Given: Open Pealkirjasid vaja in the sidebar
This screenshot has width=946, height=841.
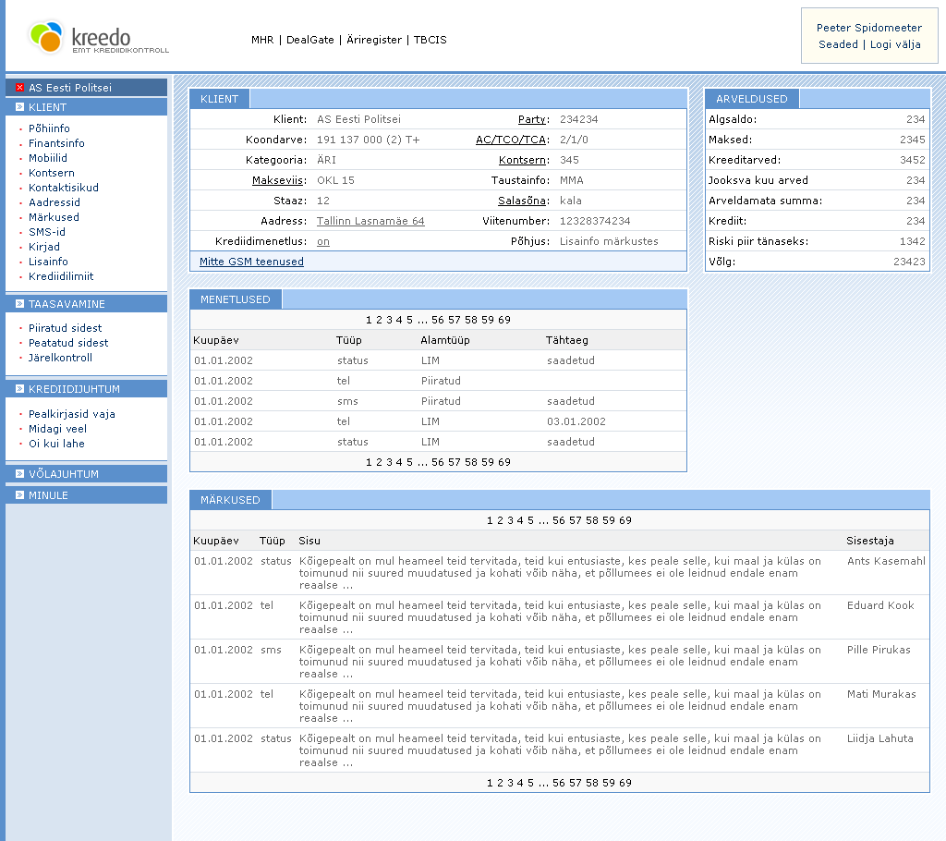Looking at the screenshot, I should tap(72, 413).
